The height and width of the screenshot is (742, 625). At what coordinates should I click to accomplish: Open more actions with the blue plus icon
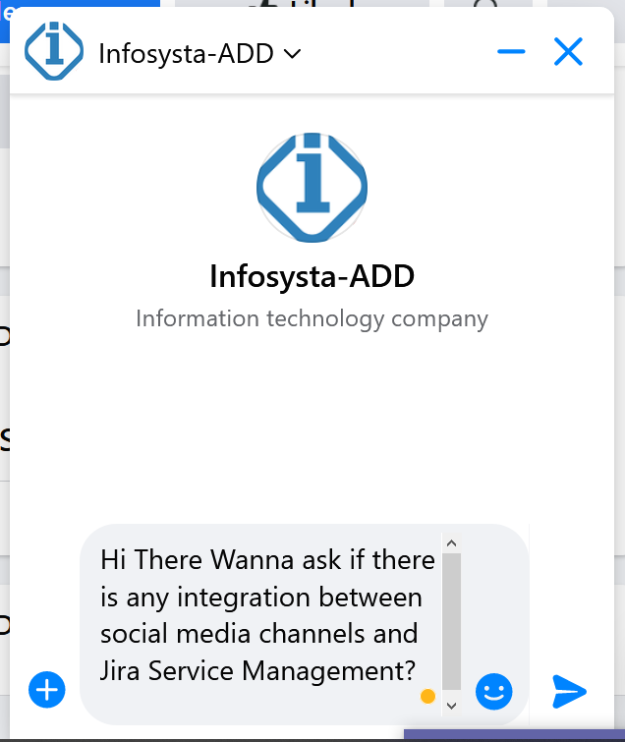46,690
